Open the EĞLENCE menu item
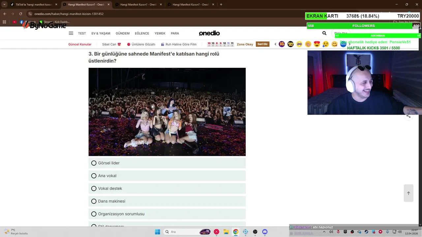The width and height of the screenshot is (422, 237). tap(142, 33)
